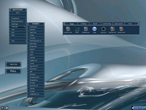Click the tray collapse arrow icon
Image resolution: width=146 pixels, height=110 pixels.
[133, 108]
